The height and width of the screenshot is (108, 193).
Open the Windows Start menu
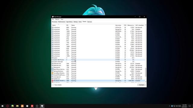point(2,106)
